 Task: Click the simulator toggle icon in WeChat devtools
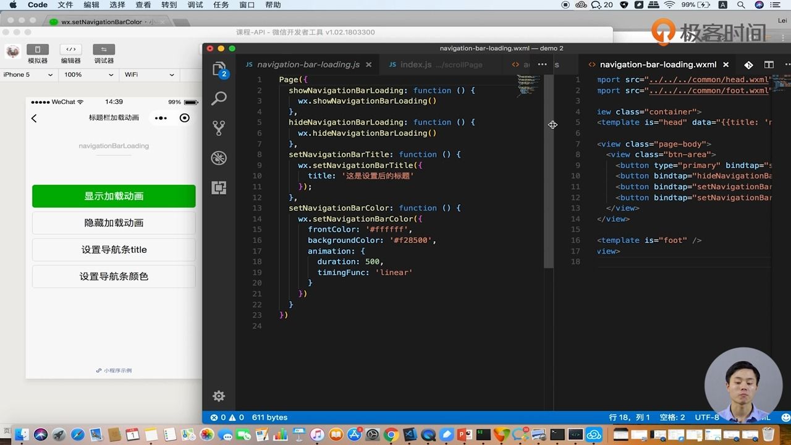coord(38,49)
